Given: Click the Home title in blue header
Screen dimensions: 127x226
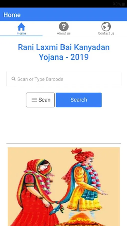Looking at the screenshot, I should click(12, 15).
